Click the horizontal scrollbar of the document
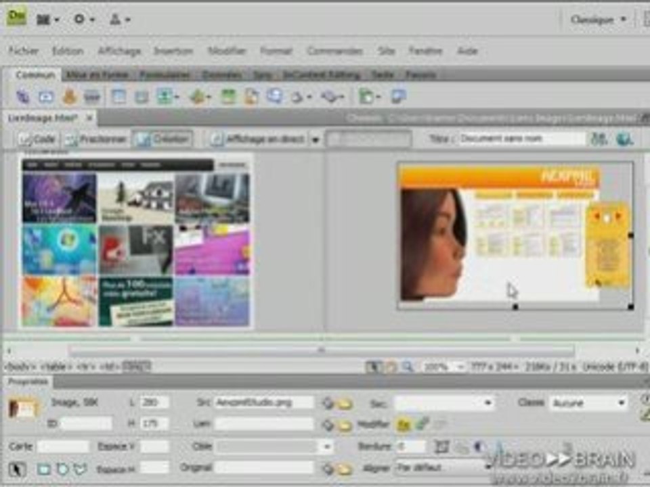Viewport: 650px width, 487px height. coord(321,351)
